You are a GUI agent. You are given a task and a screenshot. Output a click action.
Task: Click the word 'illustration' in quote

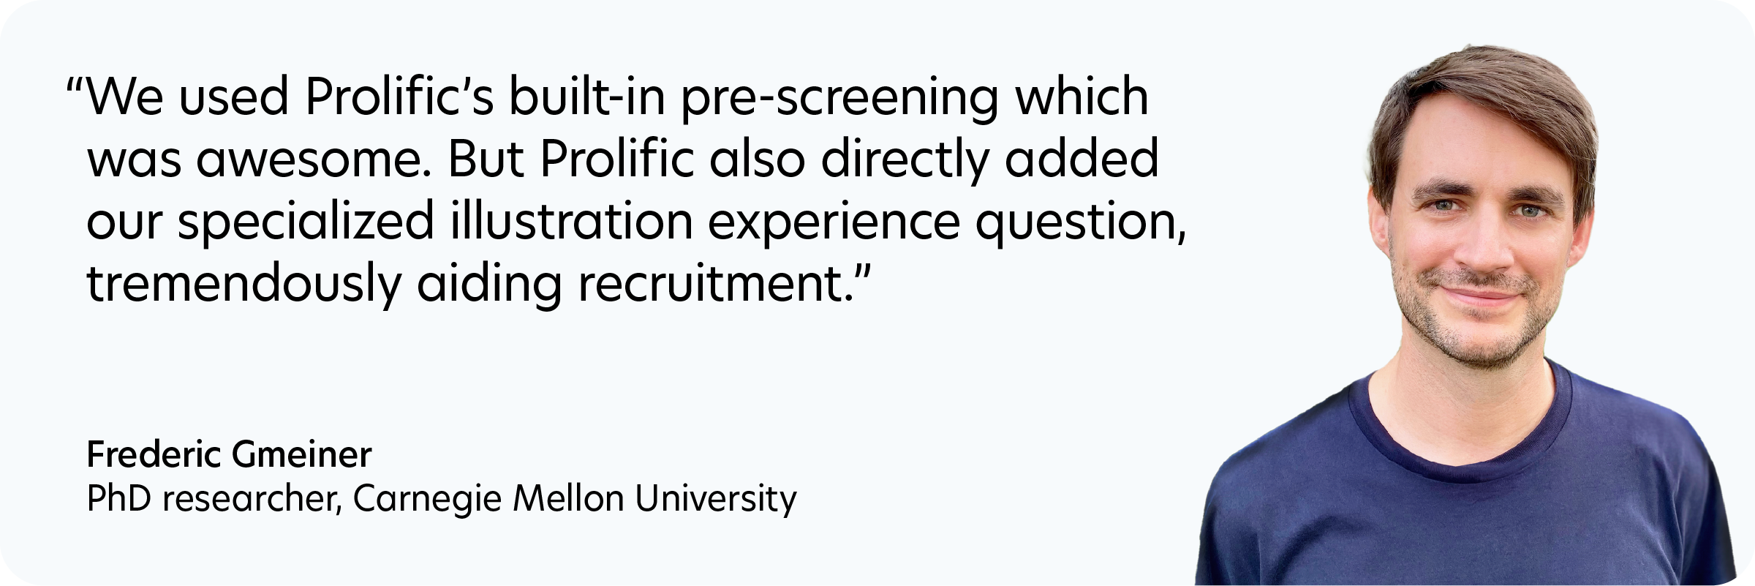[571, 221]
